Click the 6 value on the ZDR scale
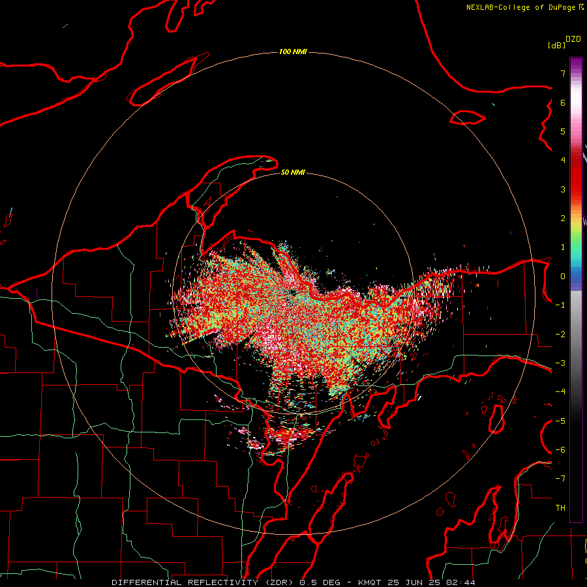Screen dimensions: 587x587 point(563,102)
